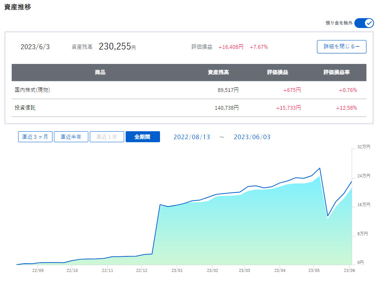Choose the 直近1年 period tab
Screen dimensions: 377x281
107,137
